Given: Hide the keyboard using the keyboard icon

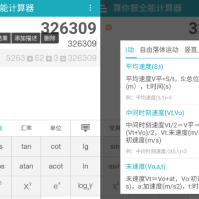Looking at the screenshot, I should (x=85, y=128).
